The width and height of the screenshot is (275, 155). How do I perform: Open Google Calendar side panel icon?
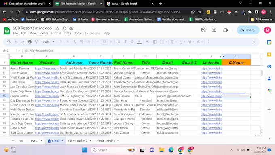269,42
